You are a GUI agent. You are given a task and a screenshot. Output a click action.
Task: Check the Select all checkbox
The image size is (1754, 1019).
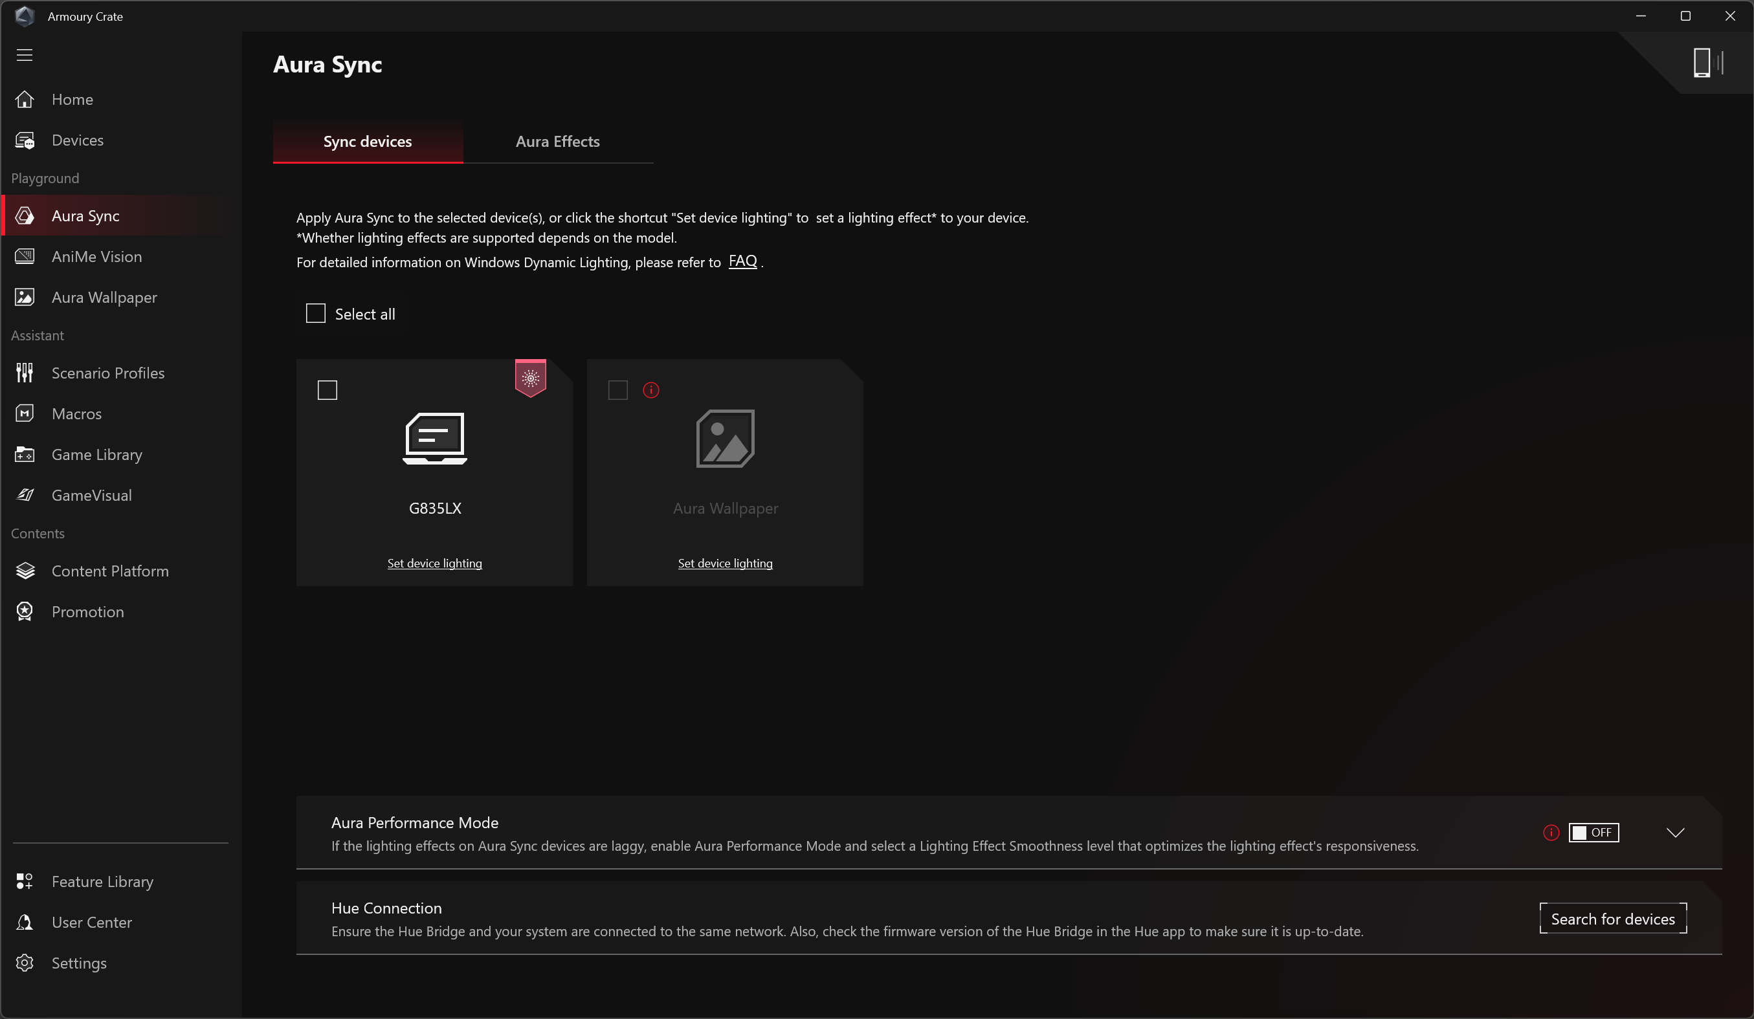(x=316, y=314)
